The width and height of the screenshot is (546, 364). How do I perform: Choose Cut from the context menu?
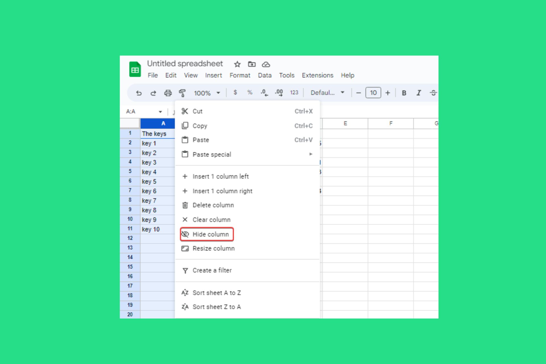coord(247,111)
